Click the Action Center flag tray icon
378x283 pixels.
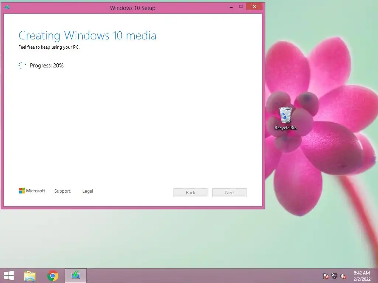(326, 276)
